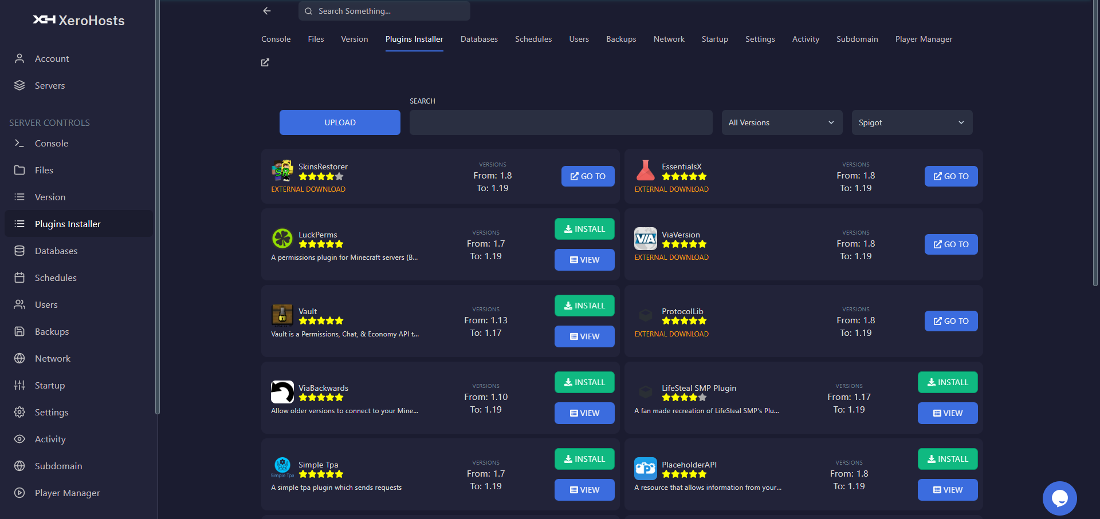Click the Backups save icon in sidebar
Screen dimensions: 1100x519
[x=19, y=331]
